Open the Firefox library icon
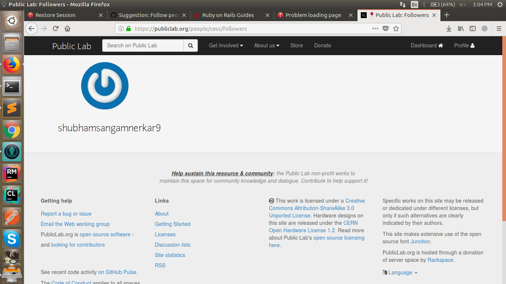Screen dimensions: 506x284 click(461, 28)
